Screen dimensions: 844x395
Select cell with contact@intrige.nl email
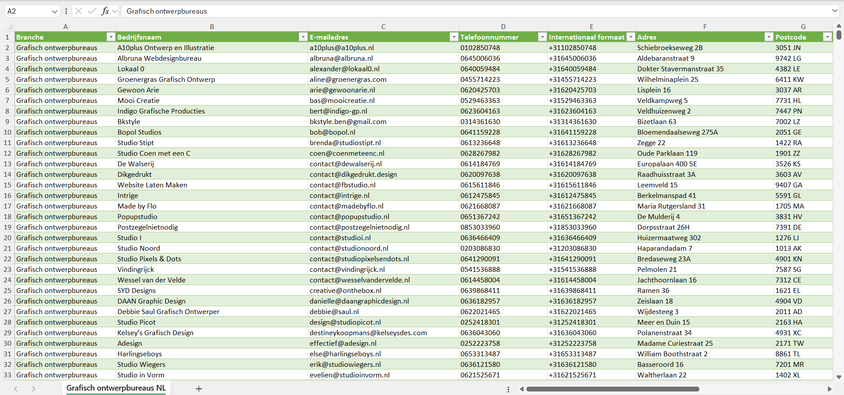(x=339, y=195)
